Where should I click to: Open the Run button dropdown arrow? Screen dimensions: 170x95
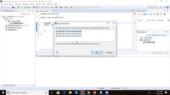(58, 7)
